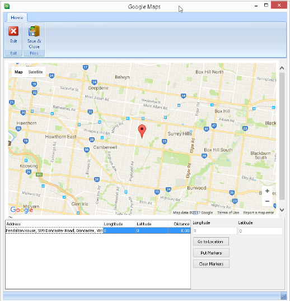Click the vertical scrollbar thumb beside map
Viewport: 290px width, 301px height.
[x=282, y=136]
